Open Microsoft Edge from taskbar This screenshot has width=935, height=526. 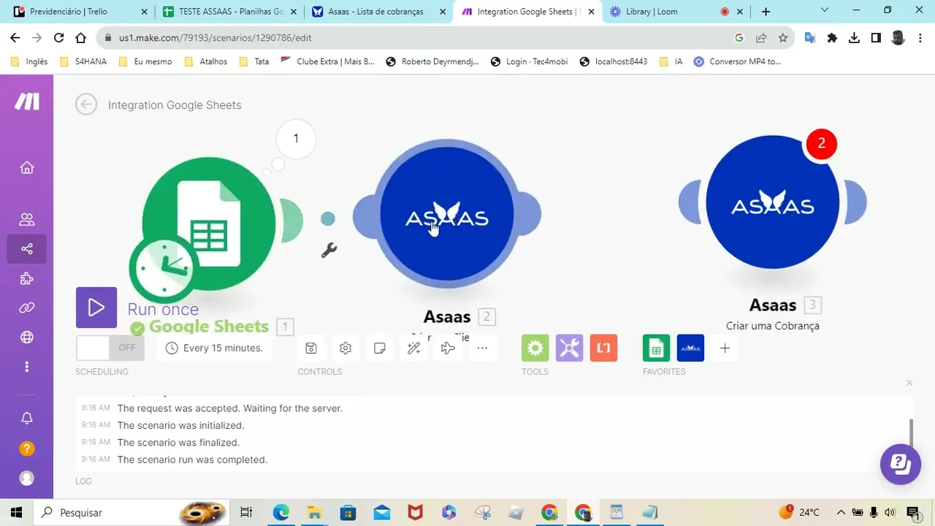click(281, 512)
